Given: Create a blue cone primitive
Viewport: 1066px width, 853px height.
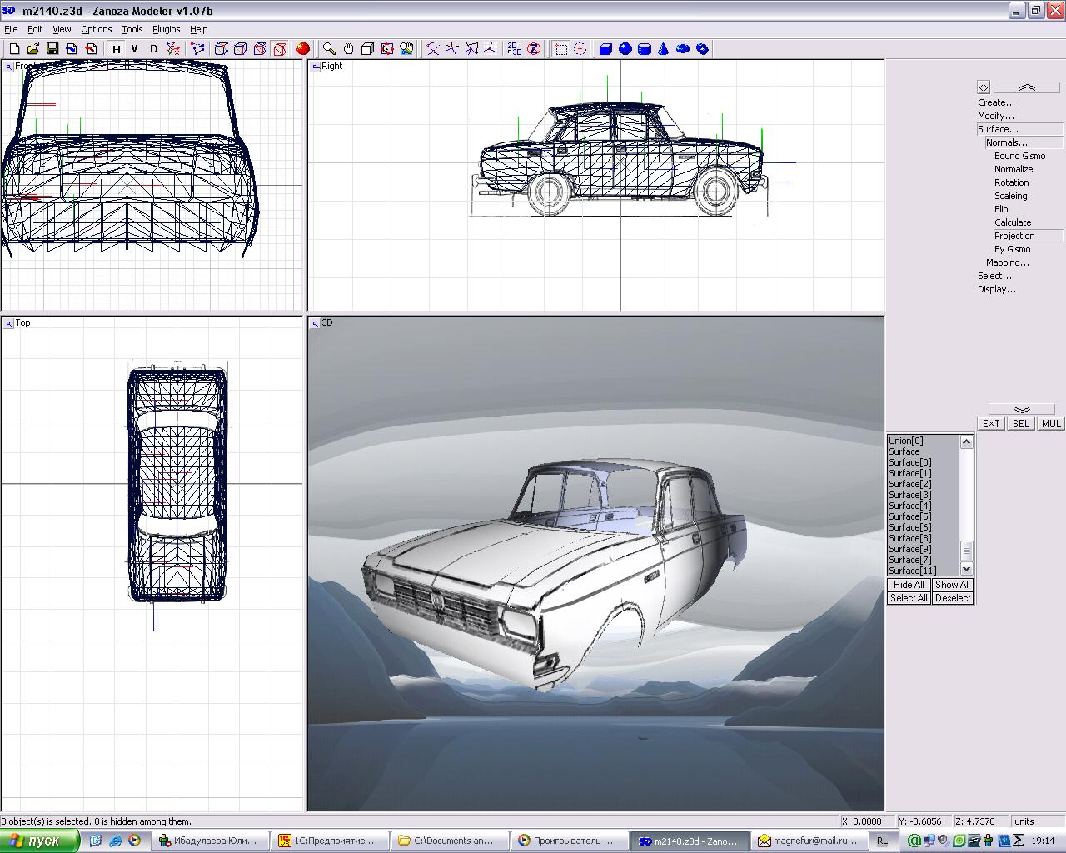Looking at the screenshot, I should point(664,49).
